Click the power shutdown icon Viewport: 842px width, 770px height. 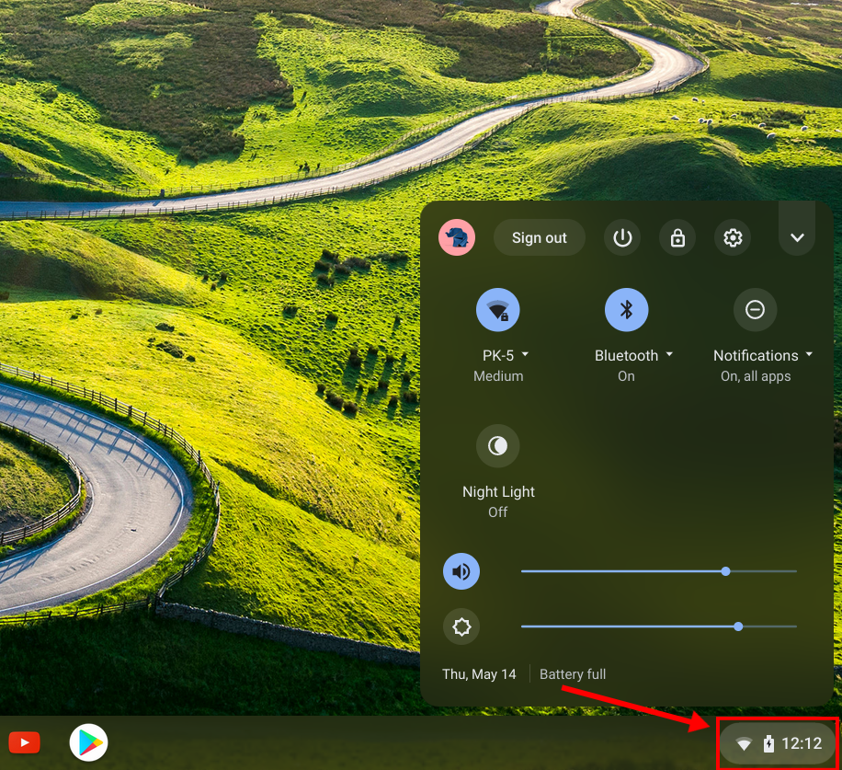622,237
